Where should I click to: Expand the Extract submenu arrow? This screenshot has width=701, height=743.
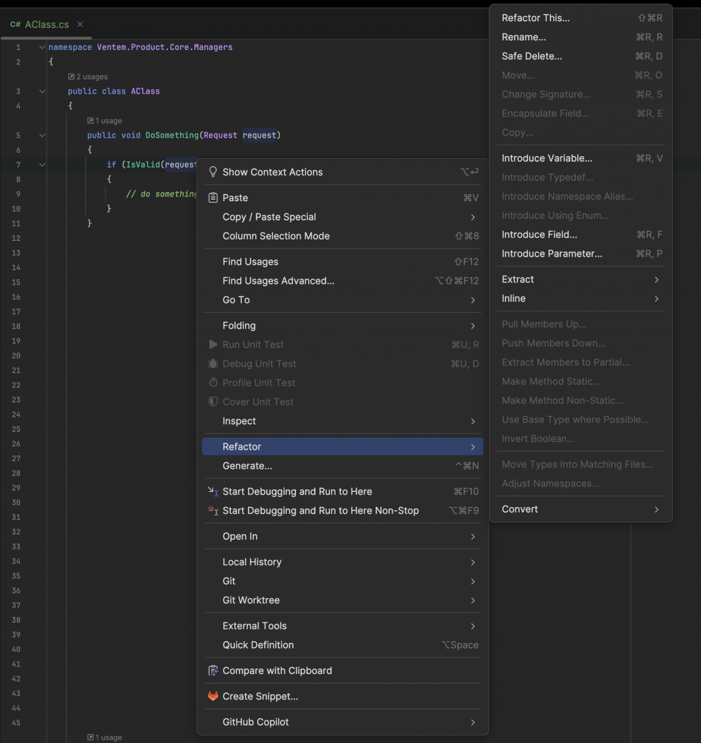657,279
